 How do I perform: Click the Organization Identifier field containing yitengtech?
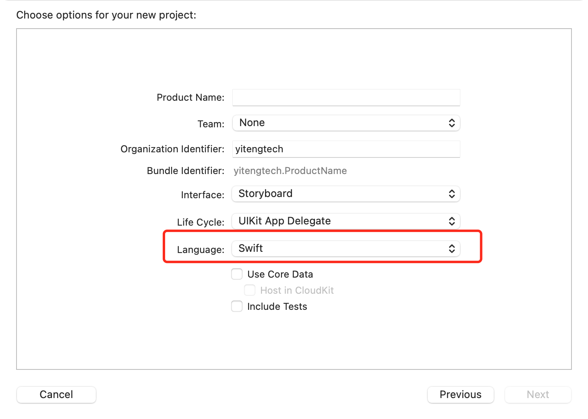click(346, 149)
